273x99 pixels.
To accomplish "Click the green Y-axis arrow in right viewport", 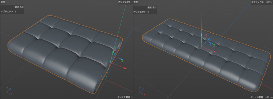I will pos(202,35).
